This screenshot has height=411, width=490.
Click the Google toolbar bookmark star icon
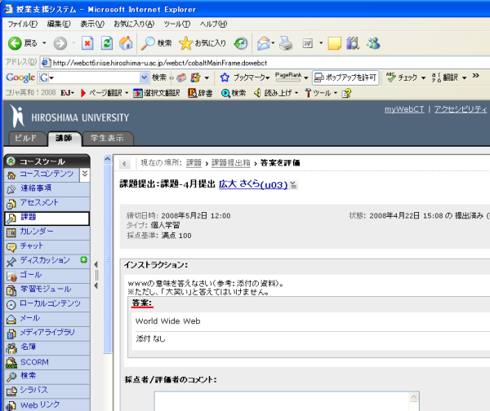click(x=225, y=77)
